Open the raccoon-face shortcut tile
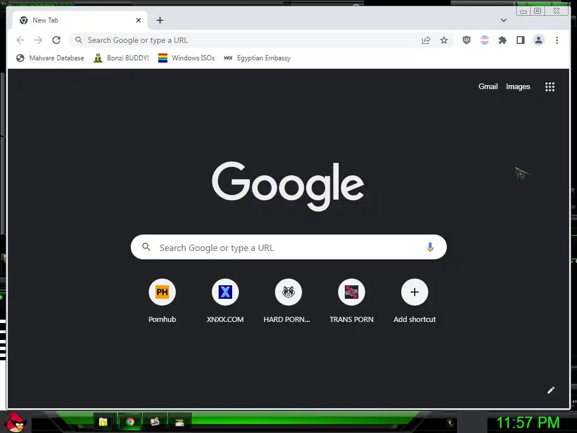Image resolution: width=577 pixels, height=433 pixels. [x=288, y=292]
